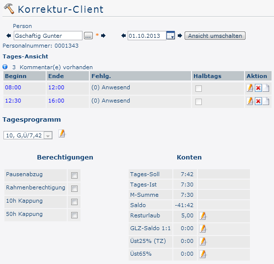Click the Tages-Ist label
The width and height of the screenshot is (274, 264).
tap(143, 185)
